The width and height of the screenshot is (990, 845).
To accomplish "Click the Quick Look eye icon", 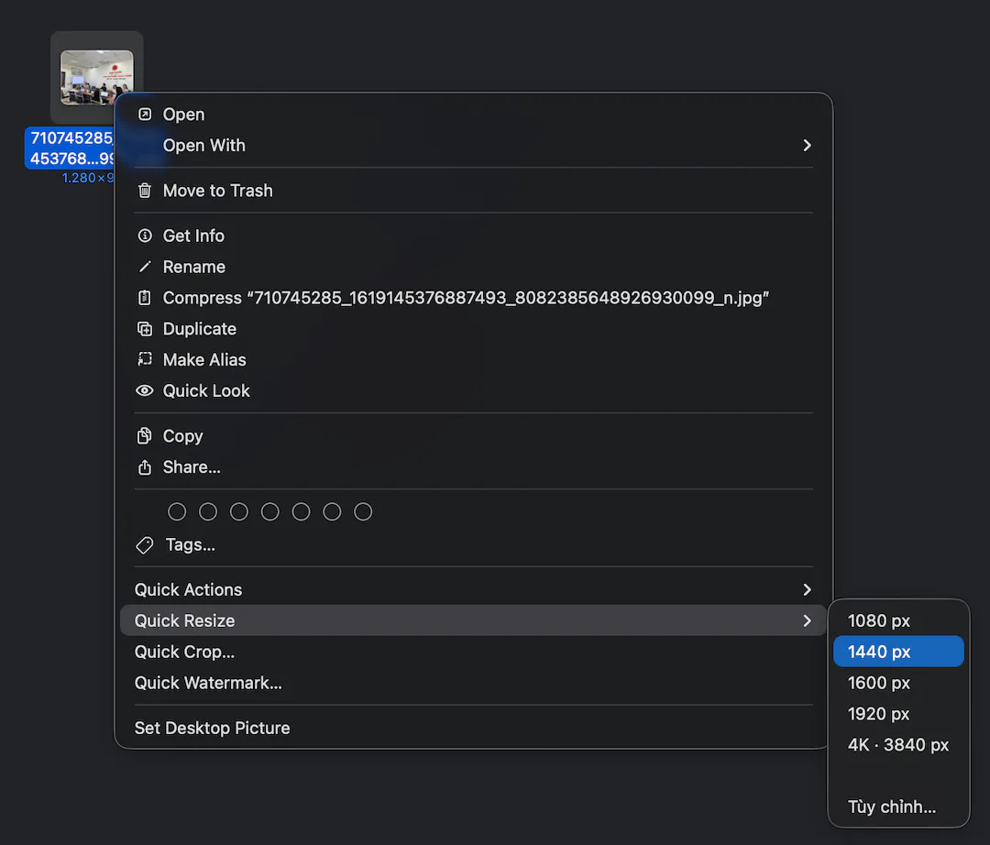I will coord(145,390).
